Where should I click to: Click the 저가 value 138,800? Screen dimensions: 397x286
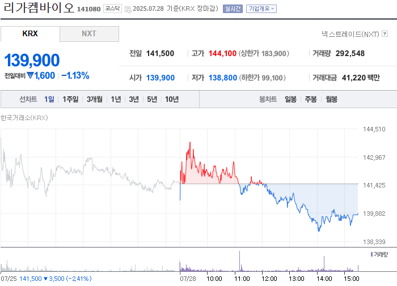pos(222,78)
